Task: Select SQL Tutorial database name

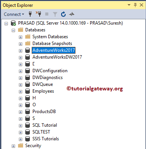Action: coord(45,125)
